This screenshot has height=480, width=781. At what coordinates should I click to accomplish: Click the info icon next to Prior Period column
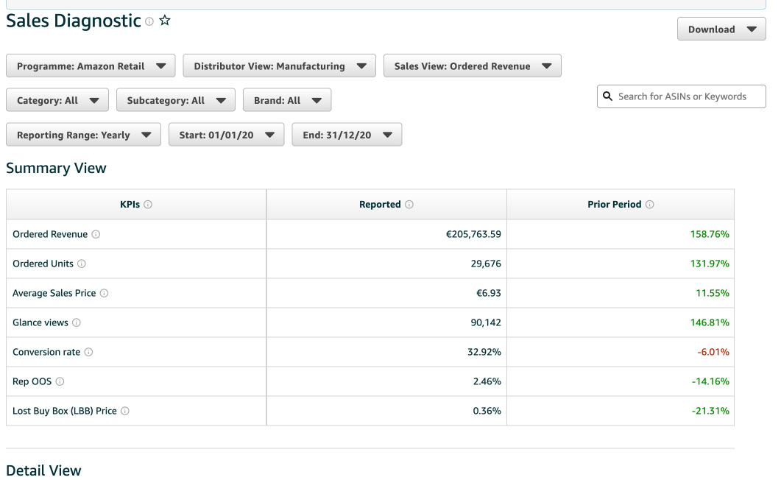click(650, 204)
